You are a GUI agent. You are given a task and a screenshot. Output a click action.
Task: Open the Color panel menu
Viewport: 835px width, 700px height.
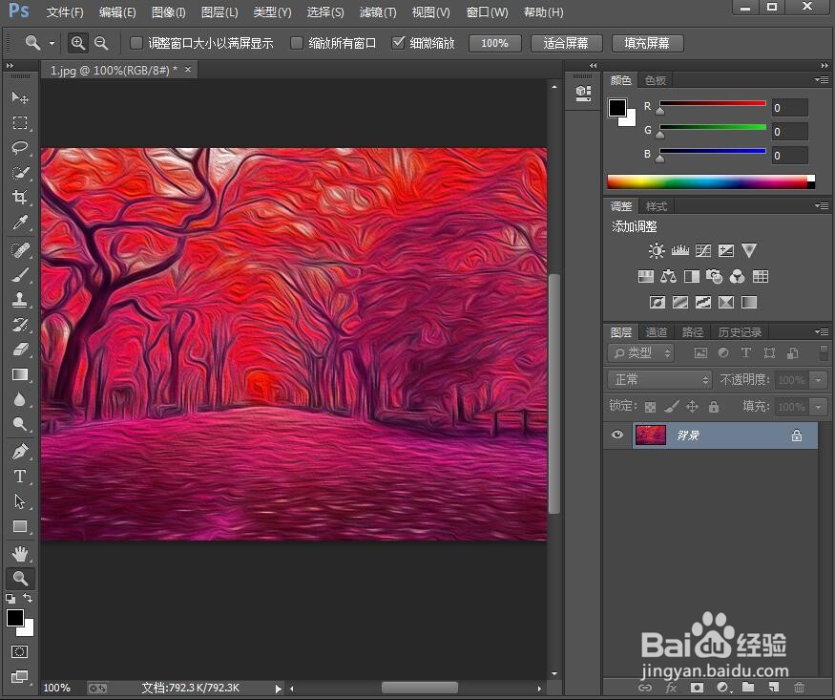coord(822,80)
